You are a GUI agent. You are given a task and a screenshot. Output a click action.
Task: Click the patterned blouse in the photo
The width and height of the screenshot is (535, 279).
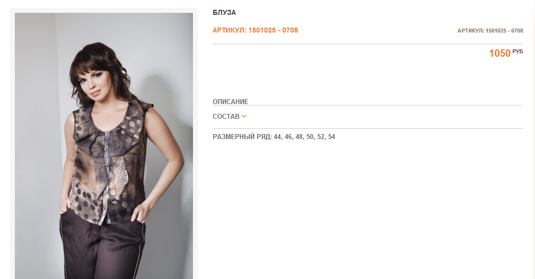pyautogui.click(x=109, y=164)
